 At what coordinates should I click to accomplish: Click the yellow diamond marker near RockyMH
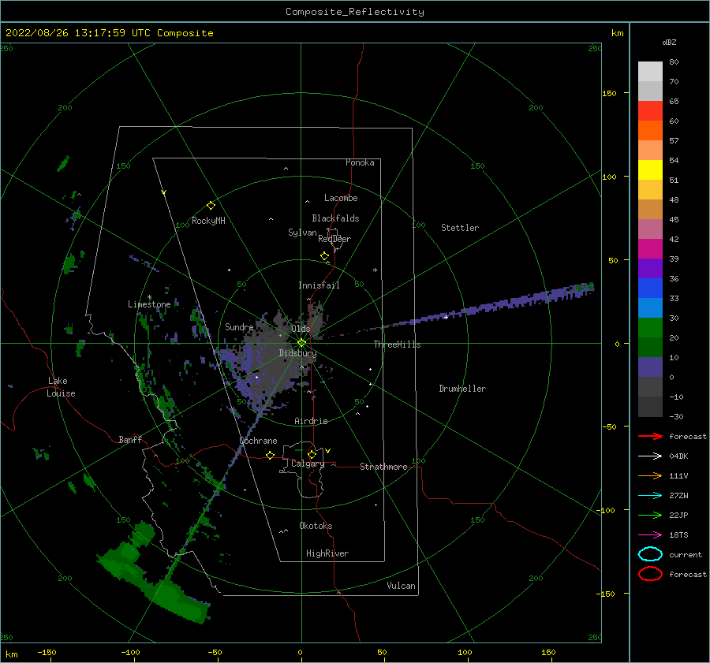[x=211, y=206]
